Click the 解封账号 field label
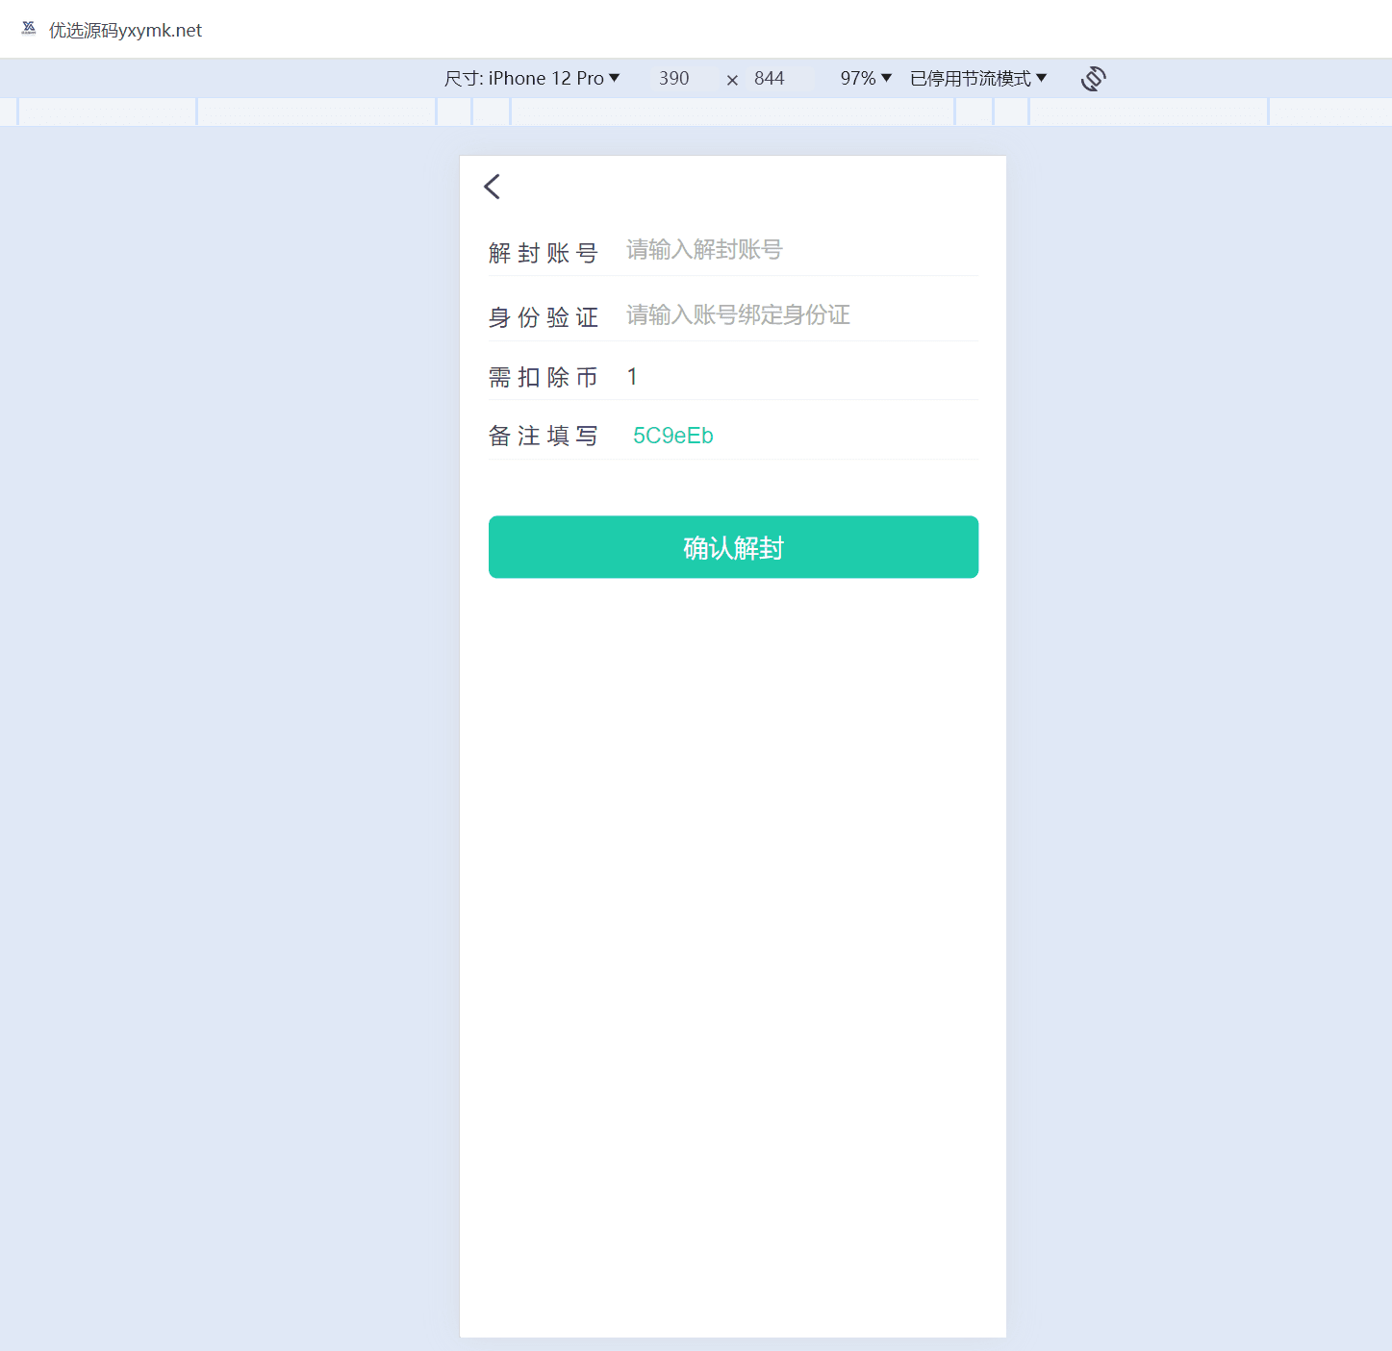 543,253
